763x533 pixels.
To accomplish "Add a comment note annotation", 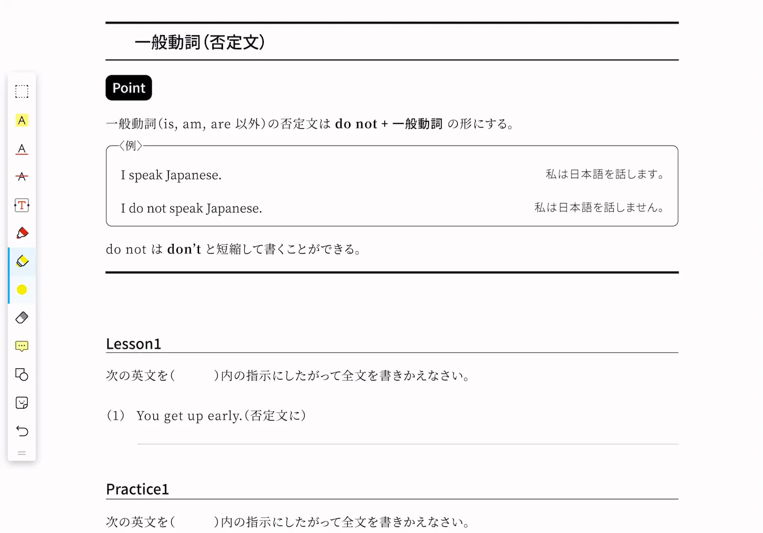I will point(22,346).
